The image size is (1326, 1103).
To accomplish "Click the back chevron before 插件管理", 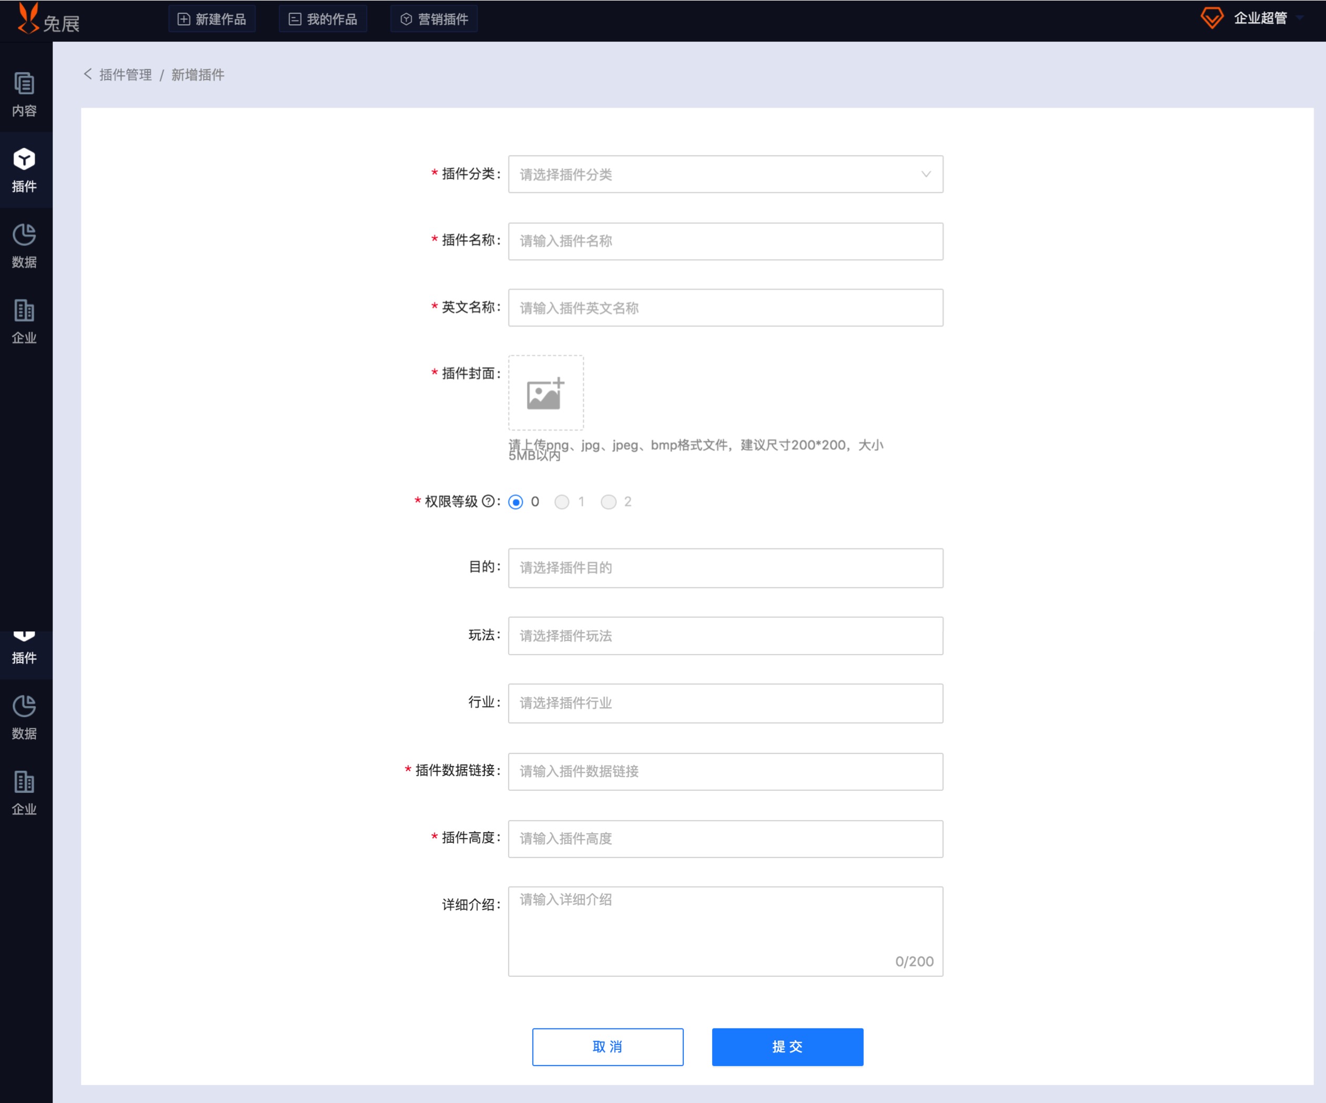I will pos(88,75).
